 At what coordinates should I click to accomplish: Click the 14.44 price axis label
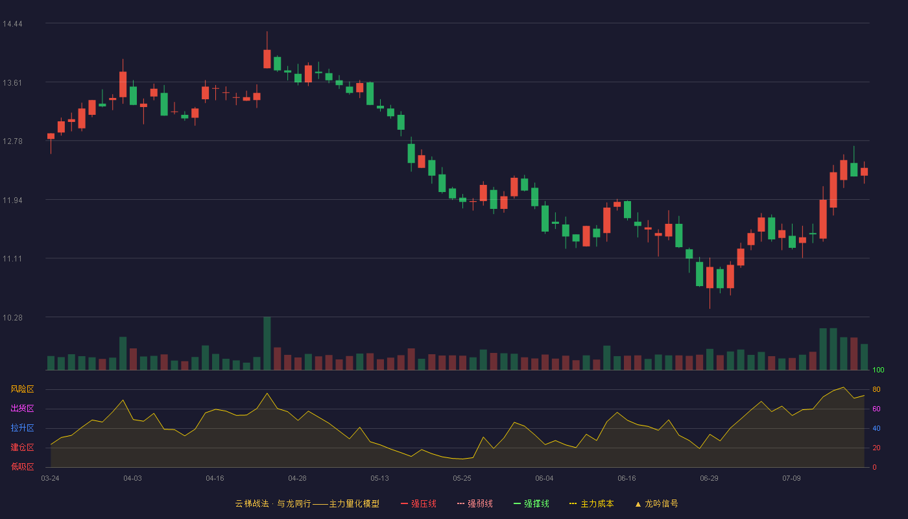click(x=12, y=24)
